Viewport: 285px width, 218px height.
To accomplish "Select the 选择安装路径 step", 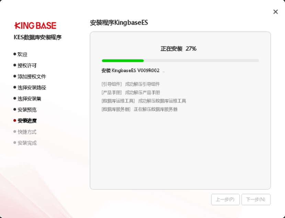I will [32, 88].
